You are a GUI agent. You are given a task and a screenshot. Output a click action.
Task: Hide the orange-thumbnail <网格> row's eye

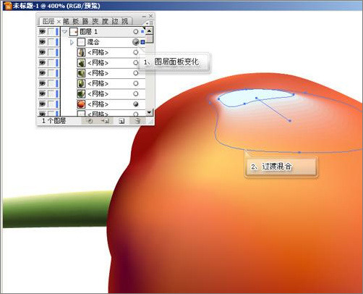42,104
